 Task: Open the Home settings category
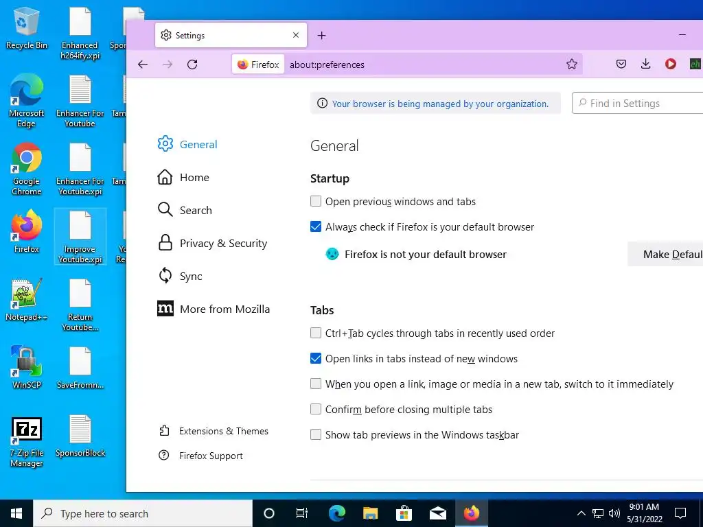183,178
